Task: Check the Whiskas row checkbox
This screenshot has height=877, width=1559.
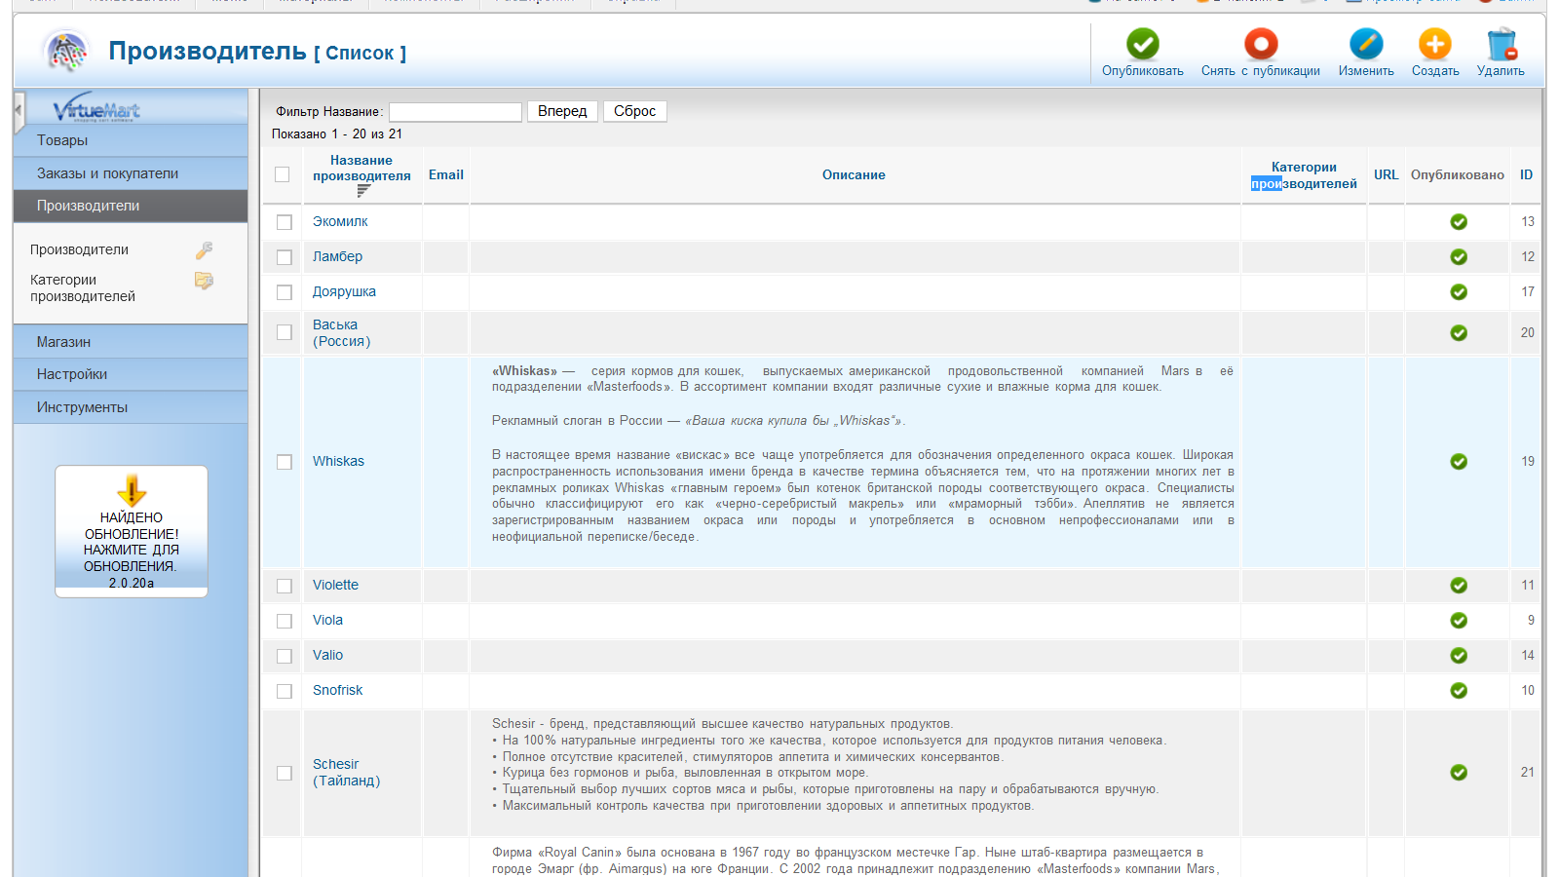Action: pyautogui.click(x=285, y=462)
